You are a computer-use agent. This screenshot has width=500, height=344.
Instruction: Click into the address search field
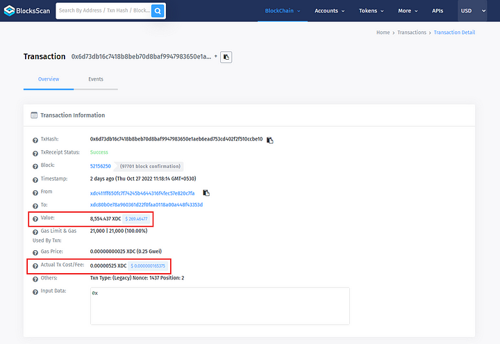(103, 11)
